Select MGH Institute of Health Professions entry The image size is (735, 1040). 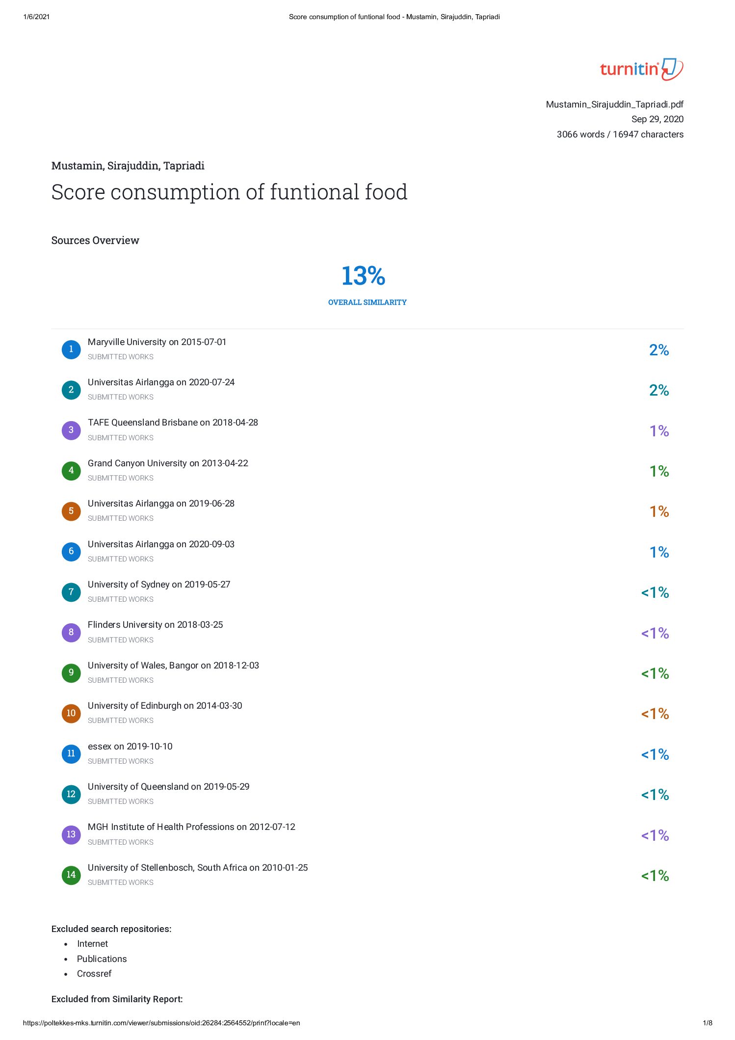[191, 827]
